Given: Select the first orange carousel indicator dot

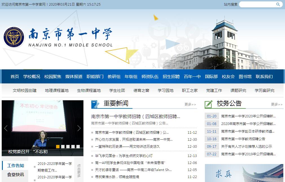Looking at the screenshot, I should [58, 147].
